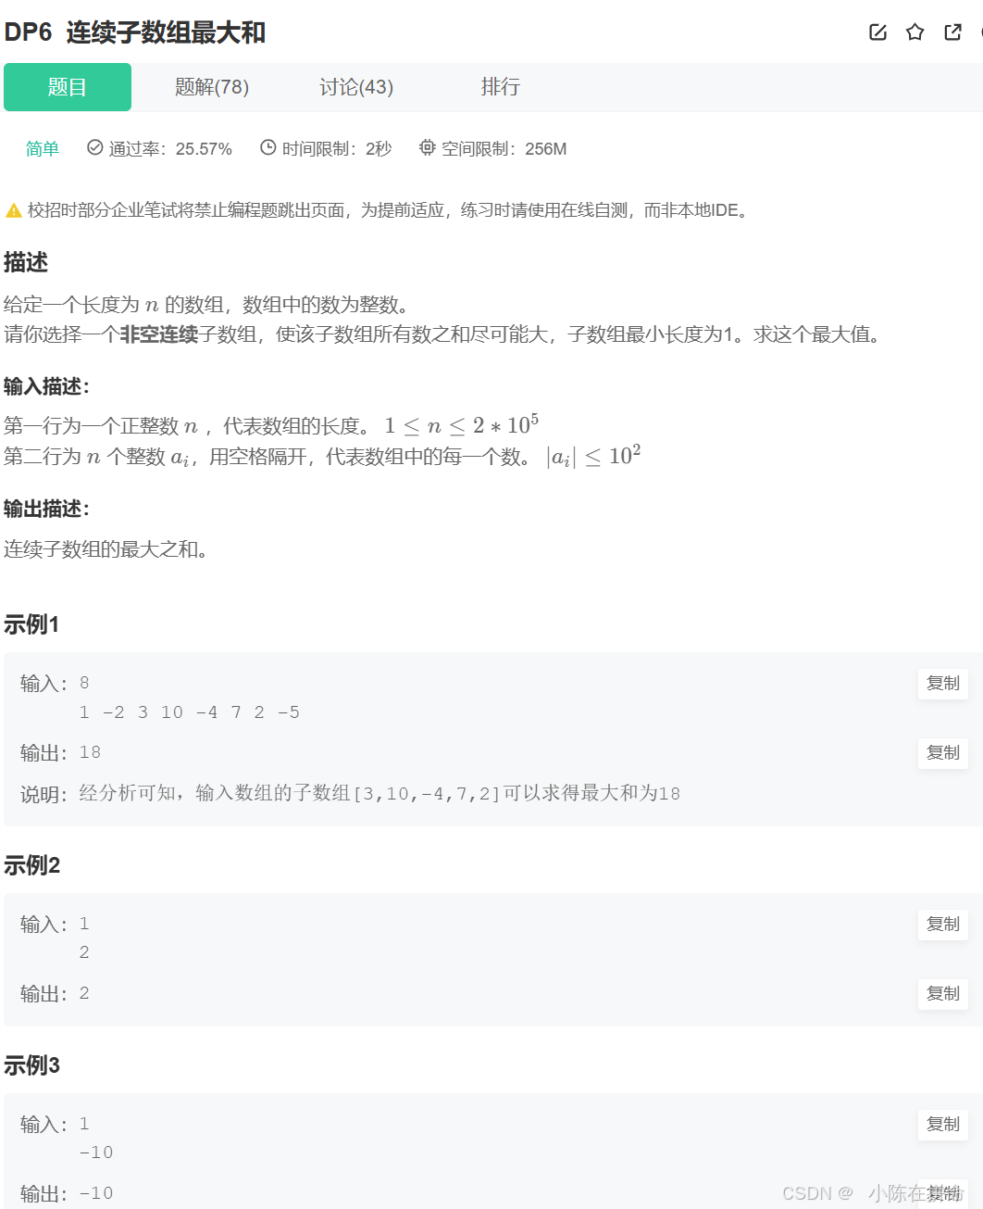Switch to the 题解(78) tab
983x1209 pixels.
point(212,87)
